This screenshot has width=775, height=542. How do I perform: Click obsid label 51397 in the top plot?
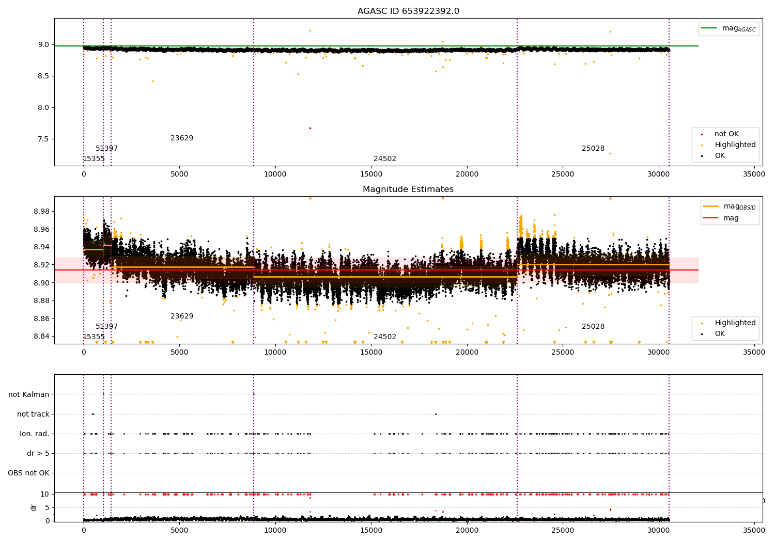point(106,149)
